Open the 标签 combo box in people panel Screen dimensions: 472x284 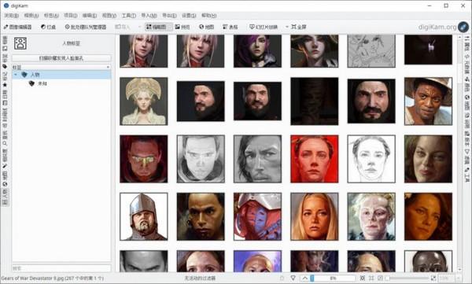(x=61, y=67)
